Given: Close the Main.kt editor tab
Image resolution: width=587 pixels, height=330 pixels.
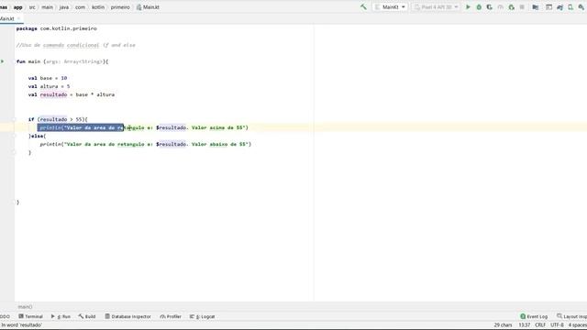Looking at the screenshot, I should 18,18.
